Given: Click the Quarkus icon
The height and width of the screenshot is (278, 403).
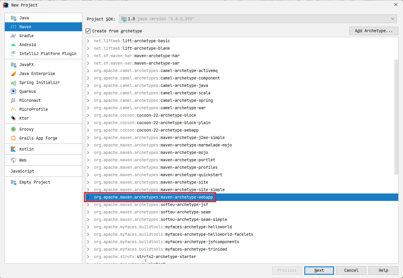Looking at the screenshot, I should (x=13, y=91).
